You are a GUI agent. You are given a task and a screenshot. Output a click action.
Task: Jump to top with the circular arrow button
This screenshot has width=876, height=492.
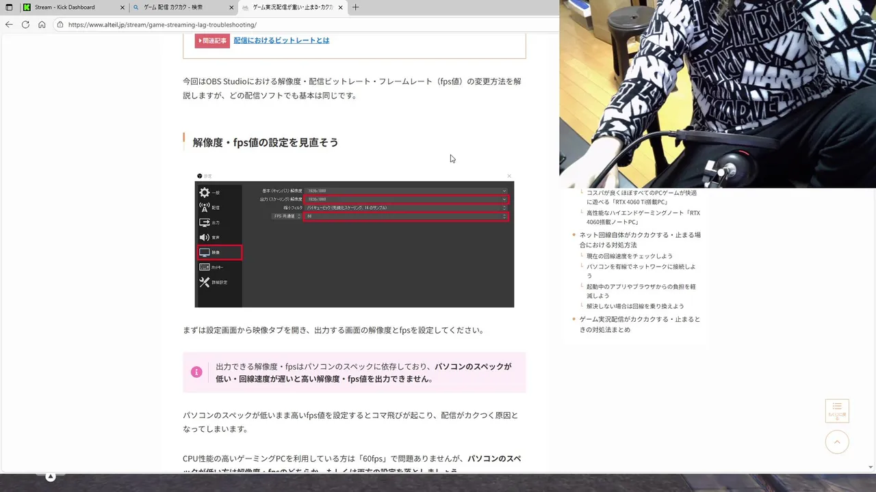(x=837, y=442)
